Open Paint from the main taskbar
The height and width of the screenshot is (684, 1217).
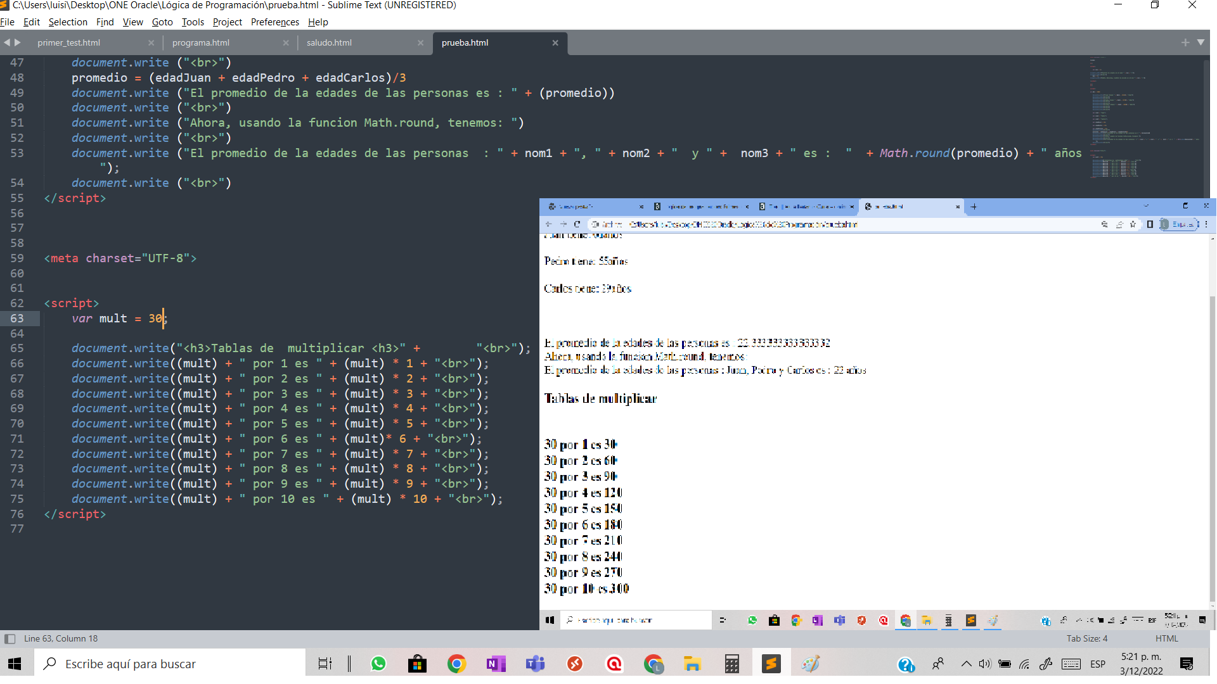(811, 664)
